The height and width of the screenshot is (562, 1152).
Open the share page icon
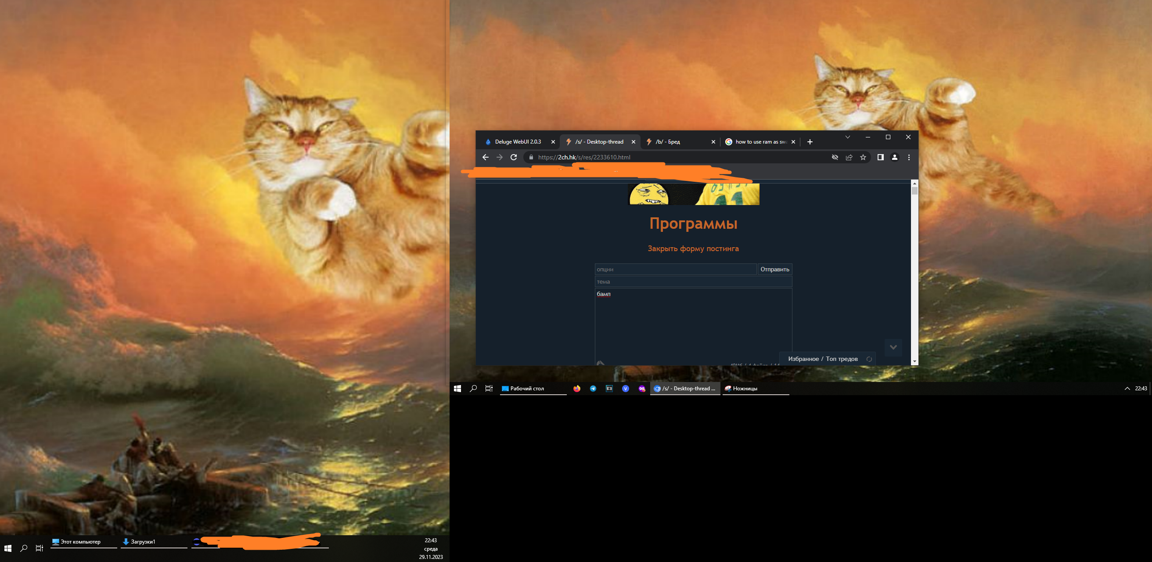849,157
